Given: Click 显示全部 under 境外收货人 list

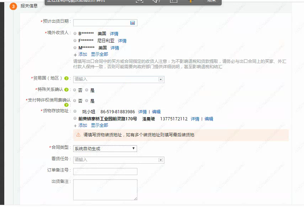Looking at the screenshot, I should click(x=99, y=54).
